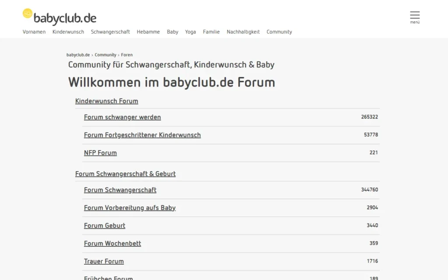Open Forum schwanger werden

click(x=122, y=117)
